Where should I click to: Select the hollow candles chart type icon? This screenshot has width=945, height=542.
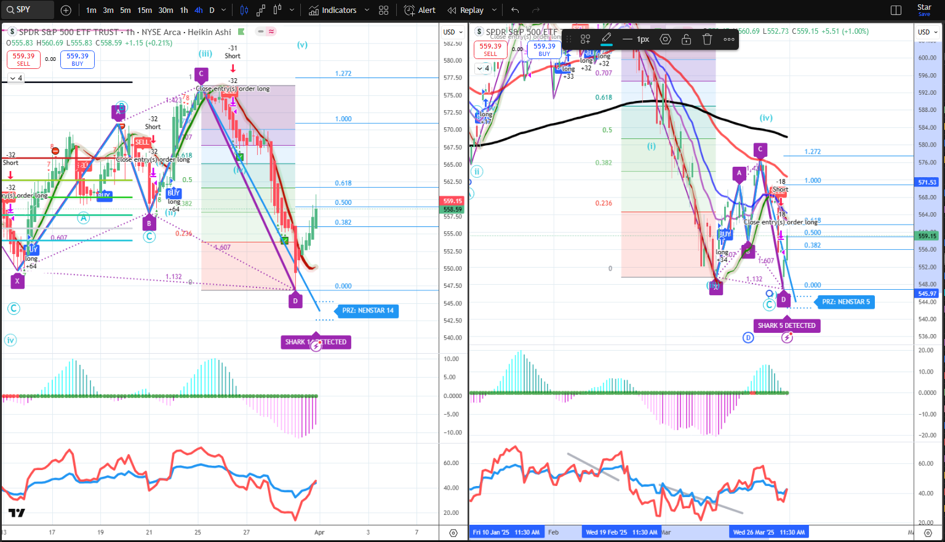click(x=277, y=10)
